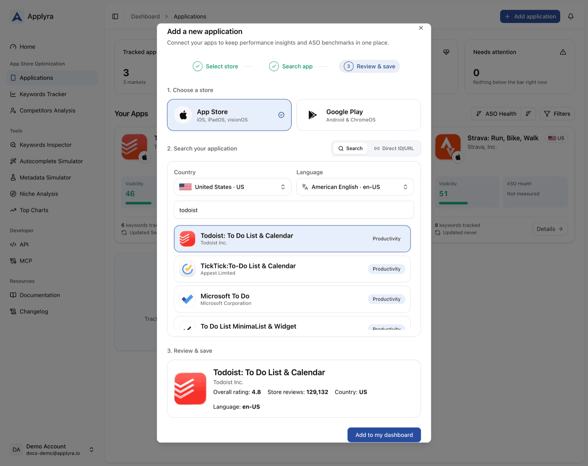Select the Google Play store option

click(358, 115)
